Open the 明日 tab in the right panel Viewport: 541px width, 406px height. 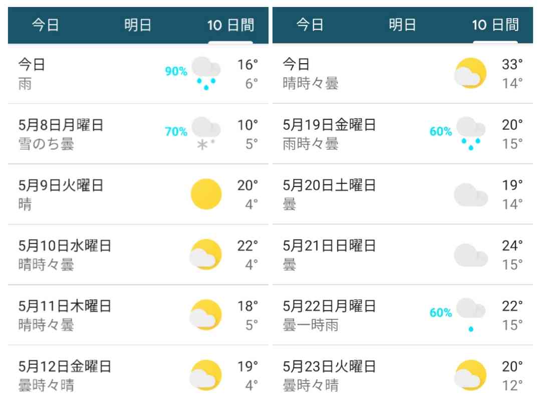pos(402,25)
